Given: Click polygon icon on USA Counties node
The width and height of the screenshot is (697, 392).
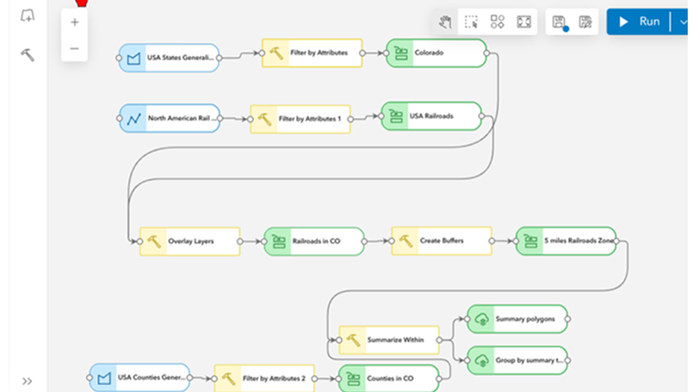Looking at the screenshot, I should click(104, 379).
